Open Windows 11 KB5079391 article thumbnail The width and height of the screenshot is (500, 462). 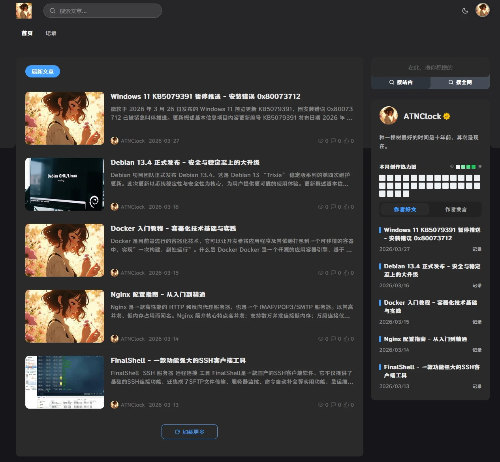65,118
